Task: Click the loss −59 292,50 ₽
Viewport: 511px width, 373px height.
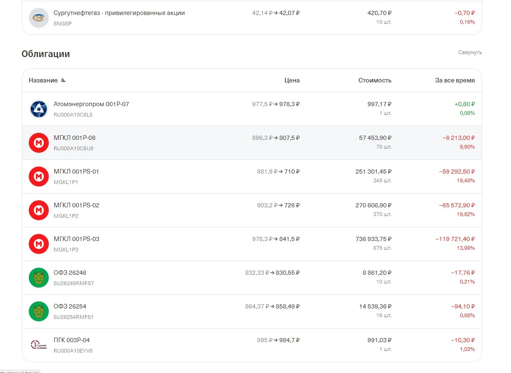Action: (457, 172)
